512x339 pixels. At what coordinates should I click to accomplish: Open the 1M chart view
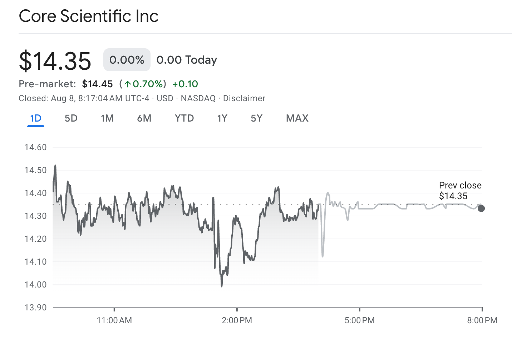pos(107,118)
